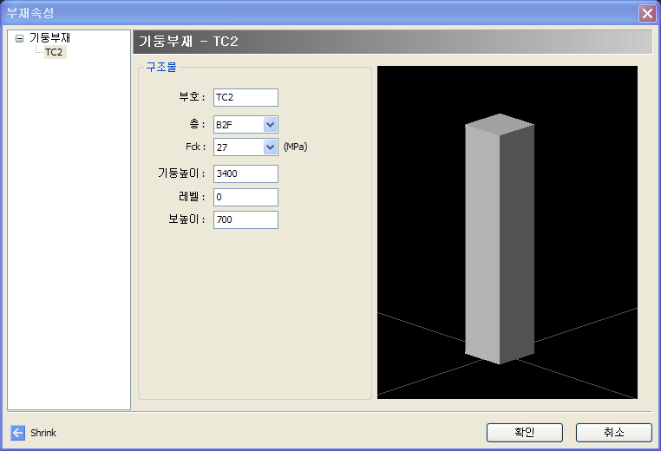This screenshot has height=451, width=661.
Task: Open the Fck dropdown showing 27
Action: 245,147
